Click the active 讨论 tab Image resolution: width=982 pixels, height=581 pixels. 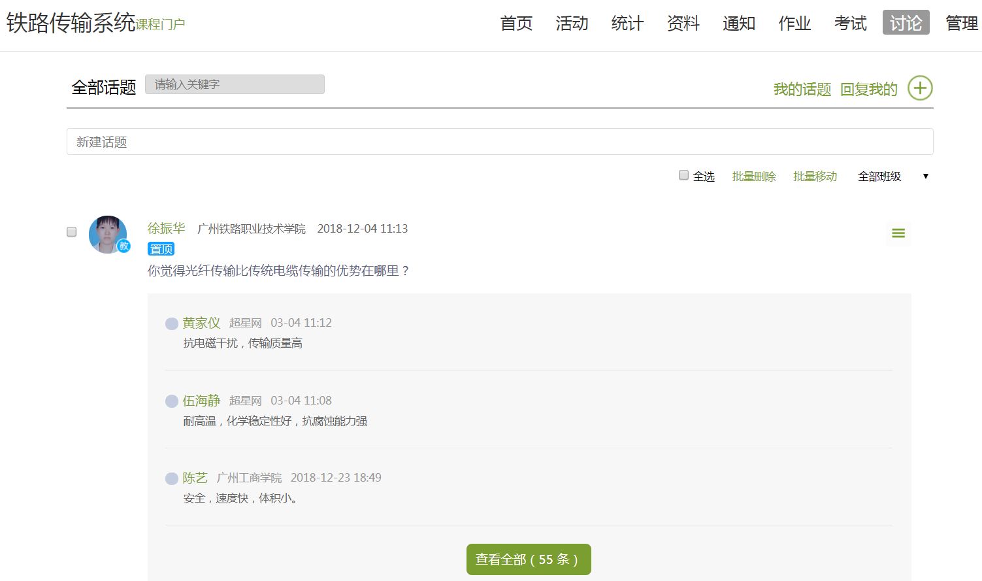coord(906,23)
